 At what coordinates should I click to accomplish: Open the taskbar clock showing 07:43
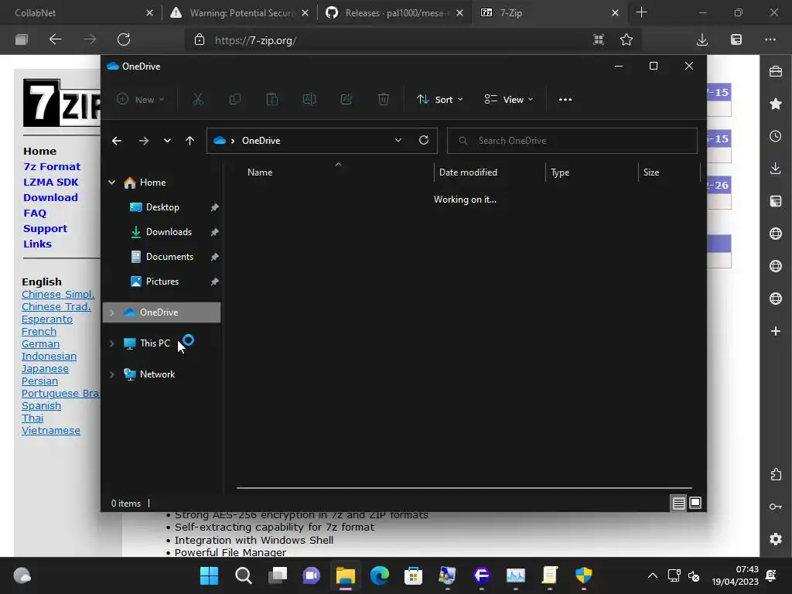point(736,575)
